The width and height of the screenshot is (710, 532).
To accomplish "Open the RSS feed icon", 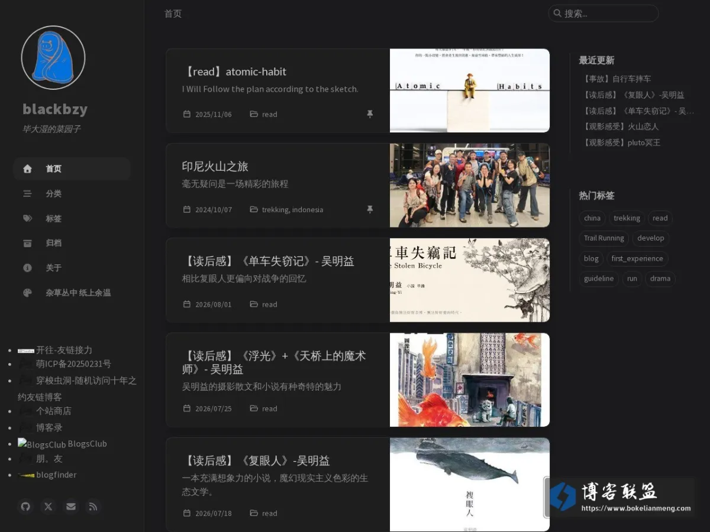I will (x=93, y=507).
